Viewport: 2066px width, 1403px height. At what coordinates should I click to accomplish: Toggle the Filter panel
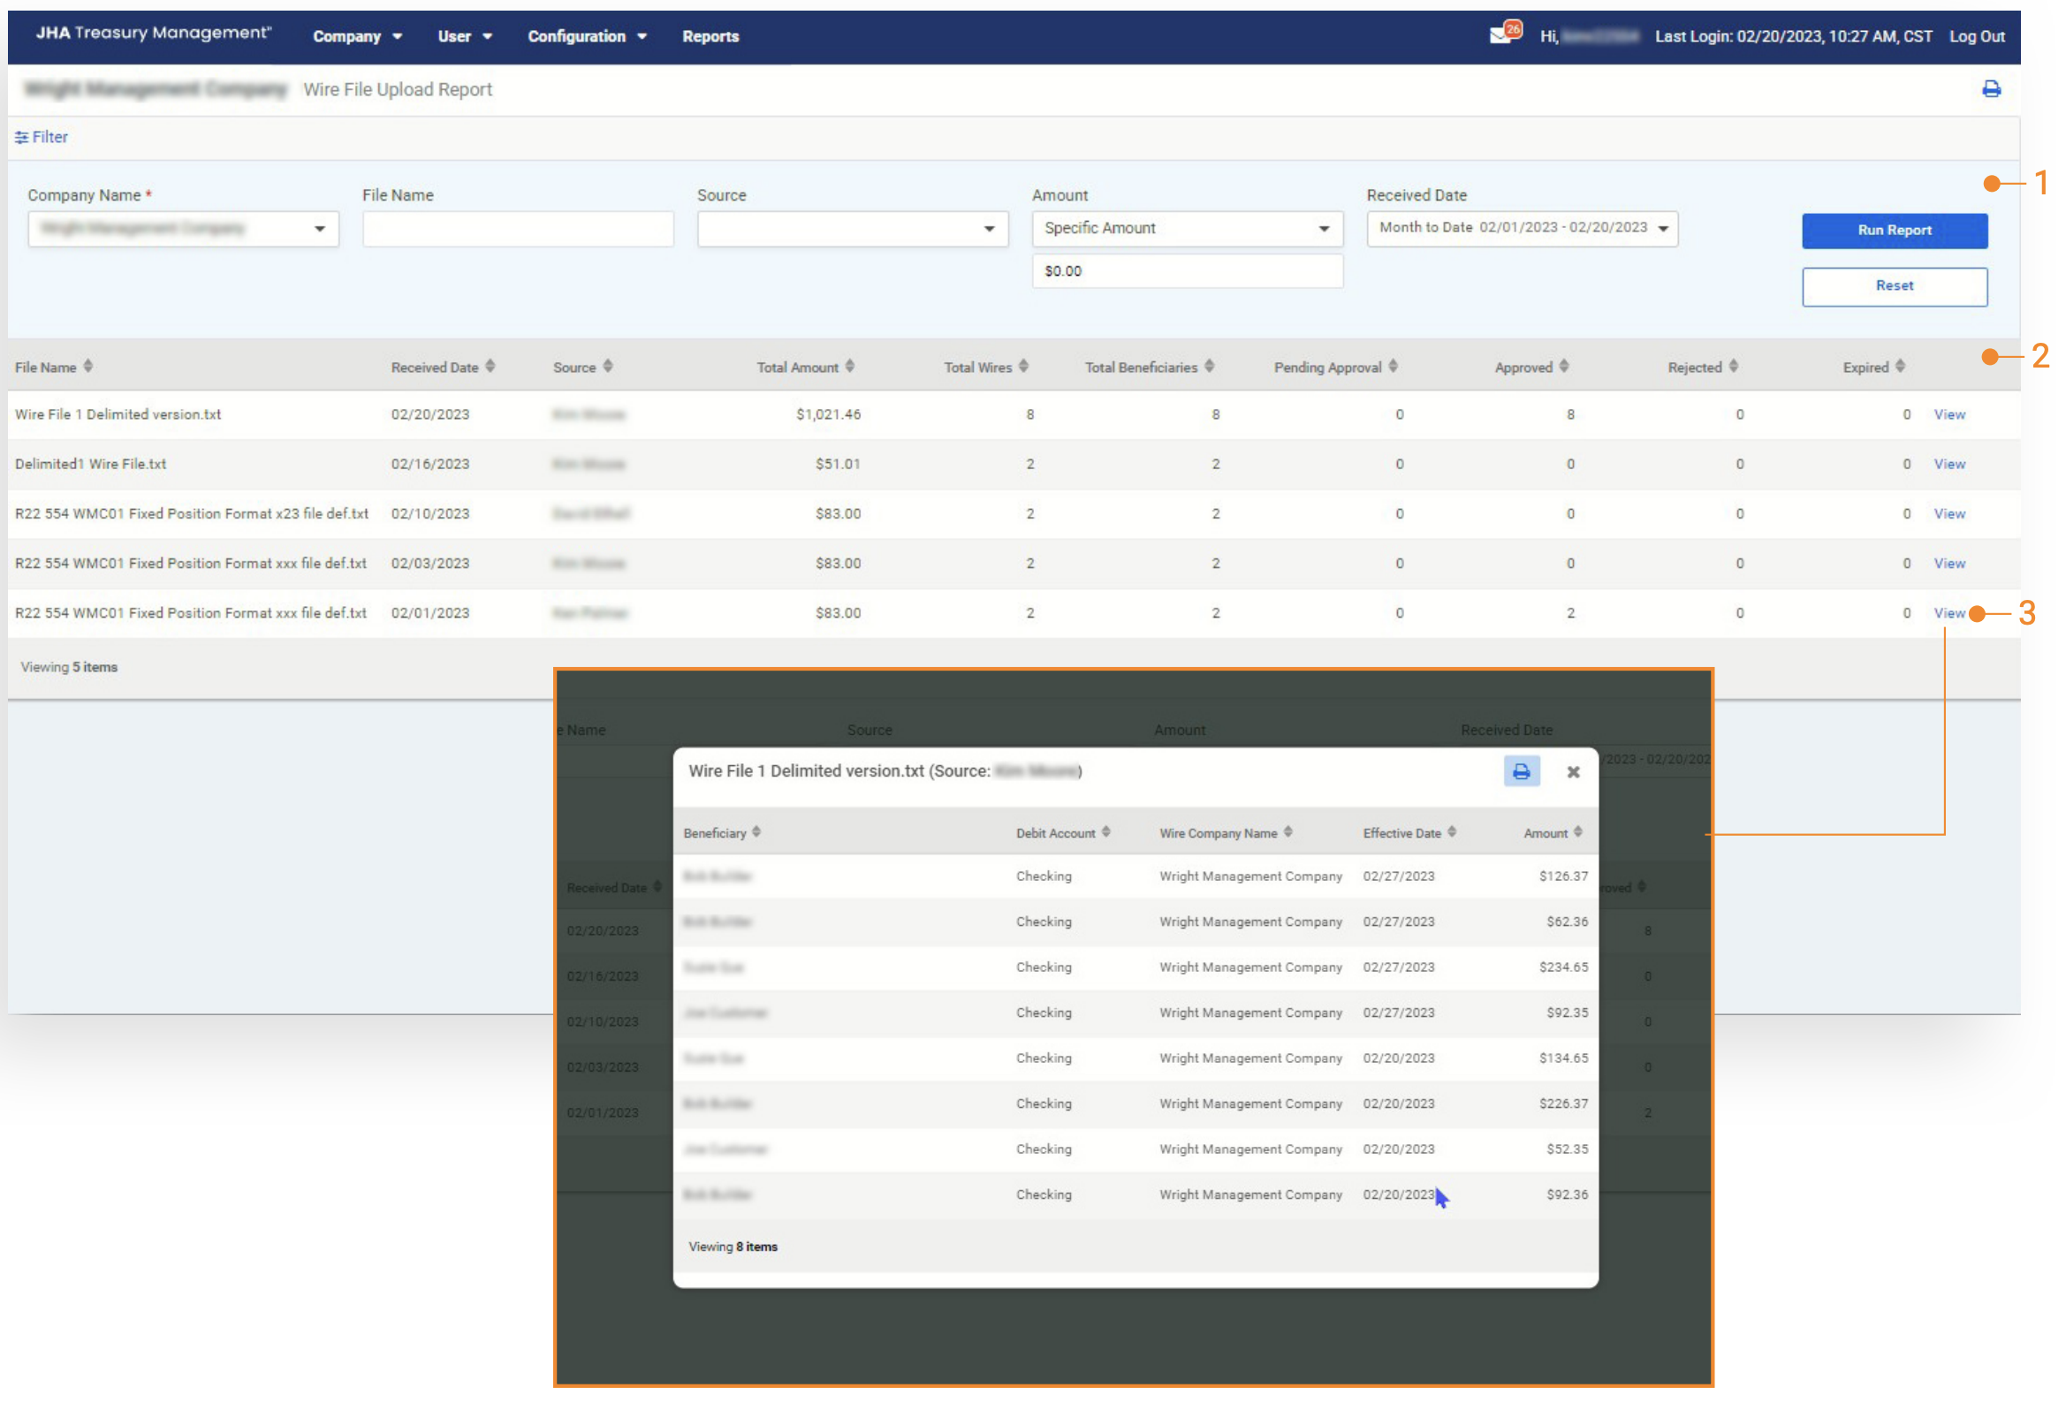[41, 137]
